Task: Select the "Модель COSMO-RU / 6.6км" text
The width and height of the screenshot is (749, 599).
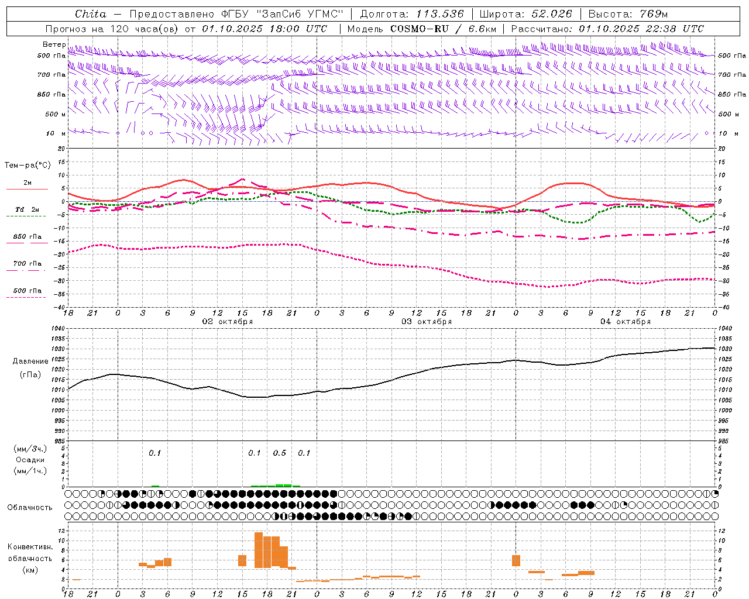Action: (x=422, y=29)
